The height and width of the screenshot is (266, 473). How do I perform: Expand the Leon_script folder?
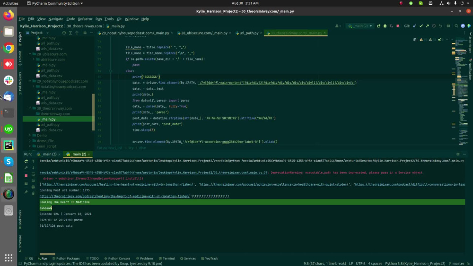[x=30, y=146]
